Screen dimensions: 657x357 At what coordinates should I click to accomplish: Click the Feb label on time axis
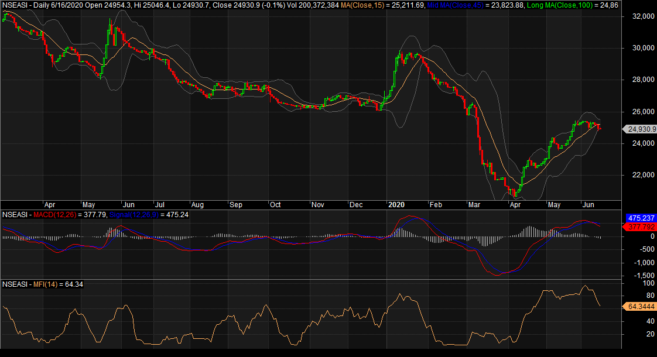pos(436,205)
